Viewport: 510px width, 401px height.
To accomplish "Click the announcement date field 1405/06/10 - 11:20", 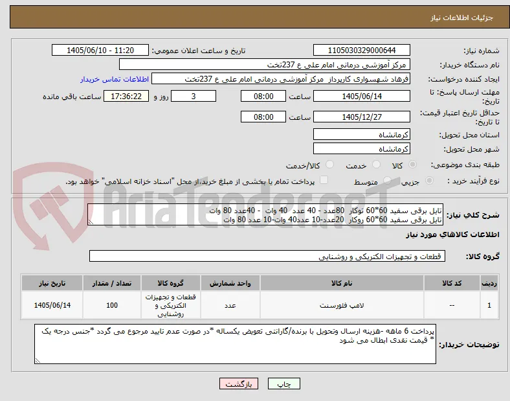I will click(x=100, y=50).
